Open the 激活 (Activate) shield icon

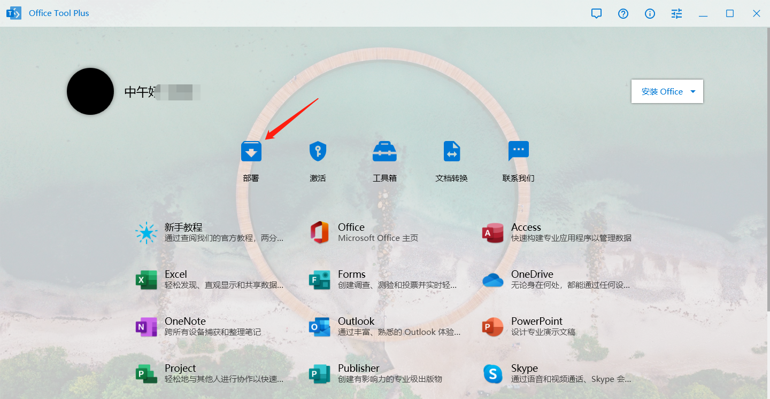point(318,152)
